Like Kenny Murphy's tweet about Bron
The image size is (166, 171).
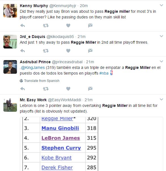pos(68,26)
